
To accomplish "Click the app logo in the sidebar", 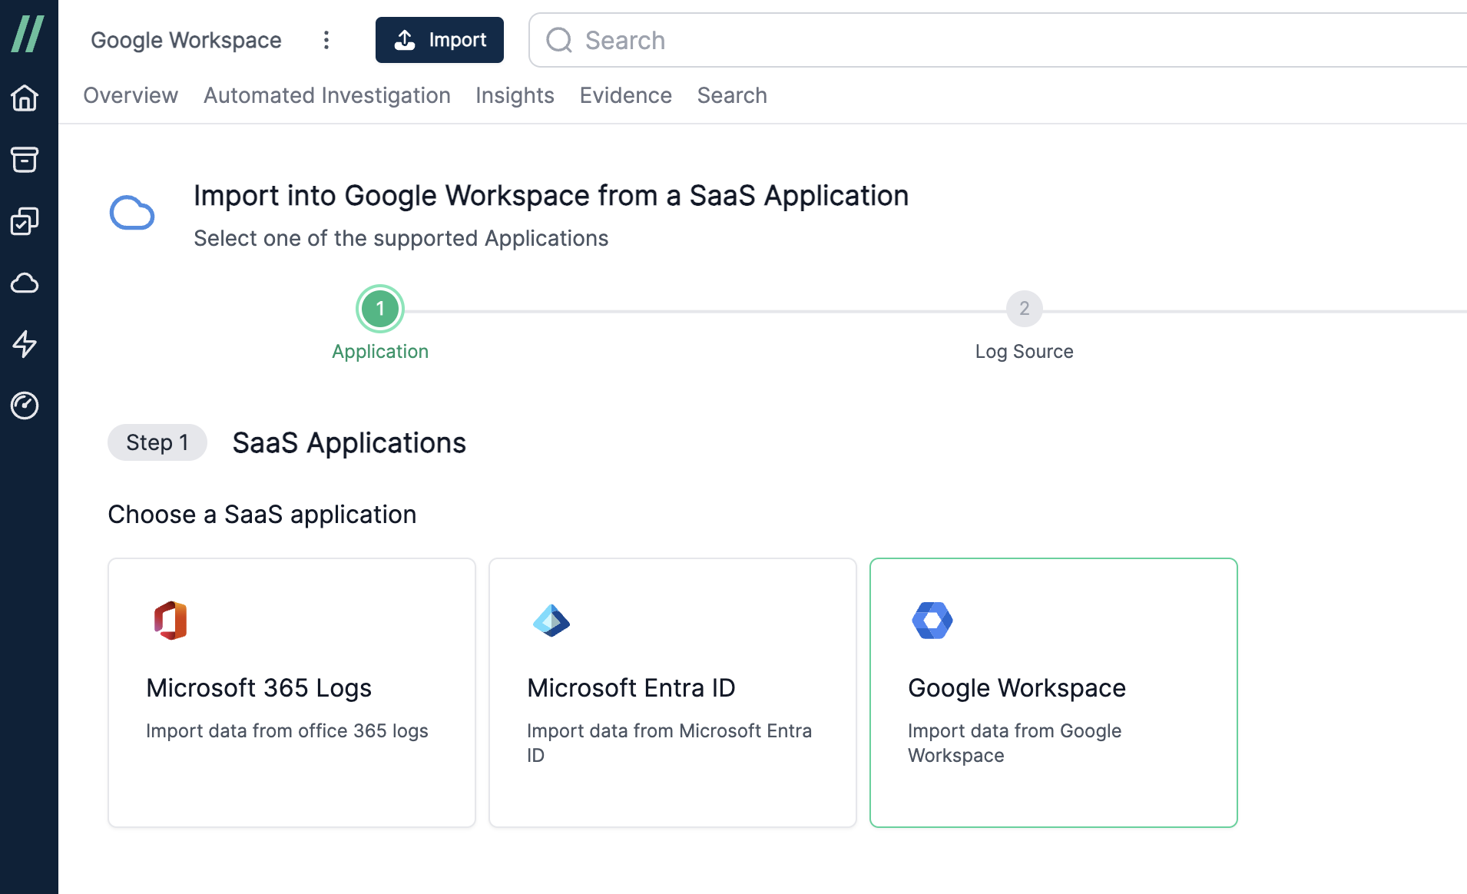I will (28, 35).
